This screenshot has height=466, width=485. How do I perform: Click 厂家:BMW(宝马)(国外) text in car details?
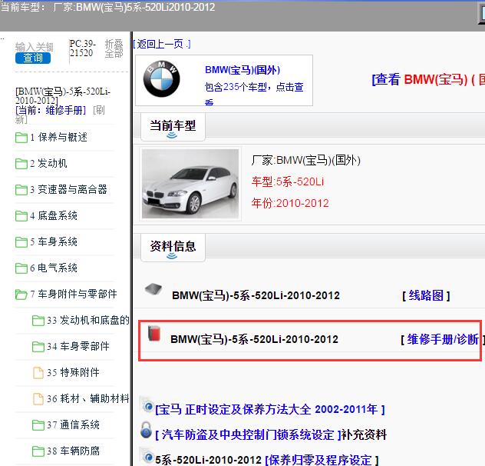(305, 160)
